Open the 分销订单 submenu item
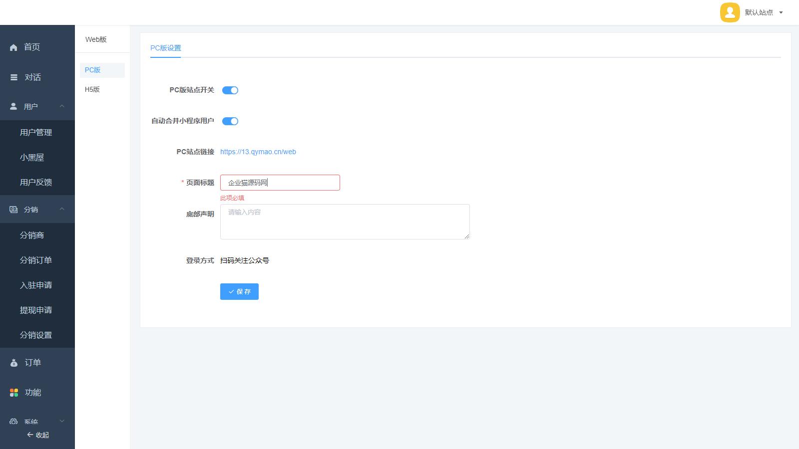Image resolution: width=799 pixels, height=449 pixels. click(37, 260)
